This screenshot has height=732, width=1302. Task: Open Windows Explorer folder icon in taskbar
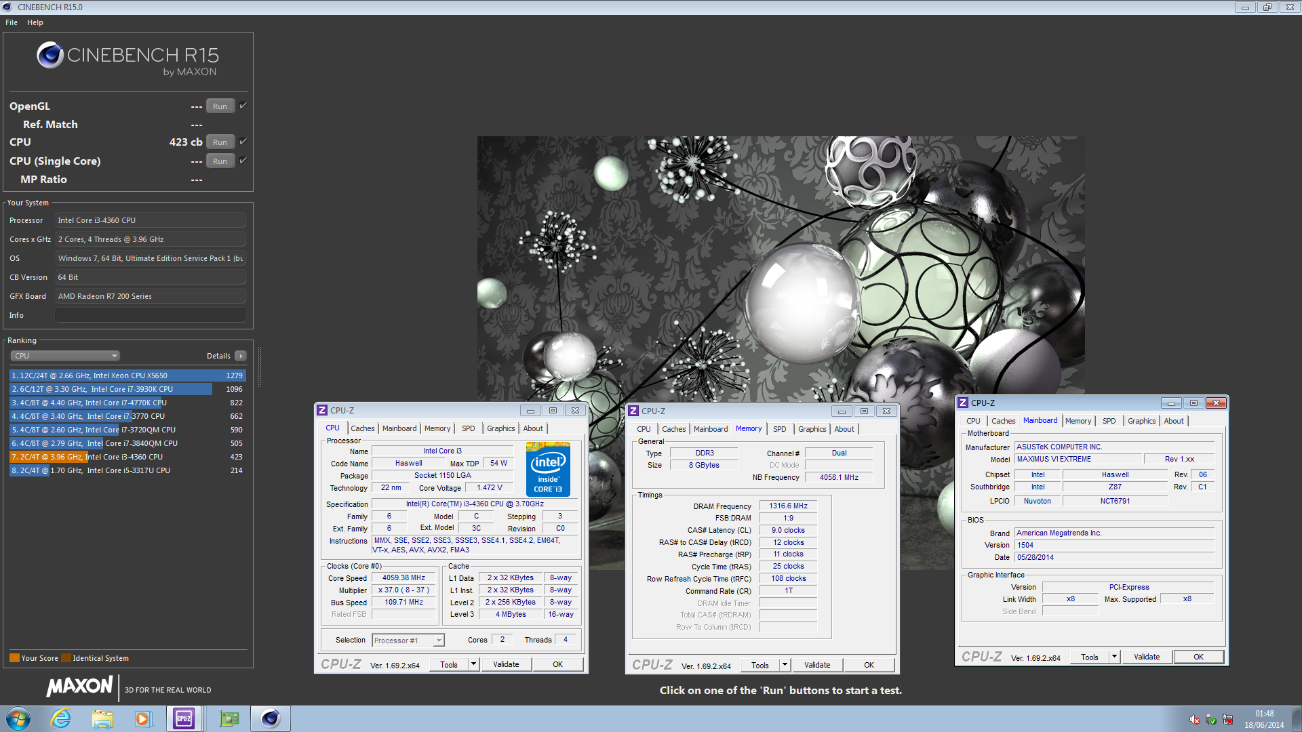coord(102,718)
